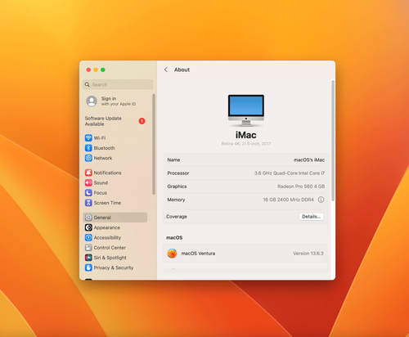Click the iMac computer image
The height and width of the screenshot is (337, 409).
(x=246, y=110)
